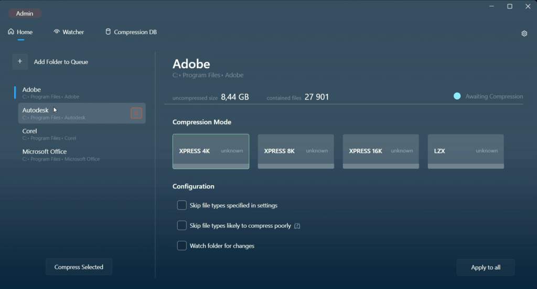Select XPRESS 4K compression mode
Viewport: 537px width, 289px height.
pyautogui.click(x=211, y=151)
